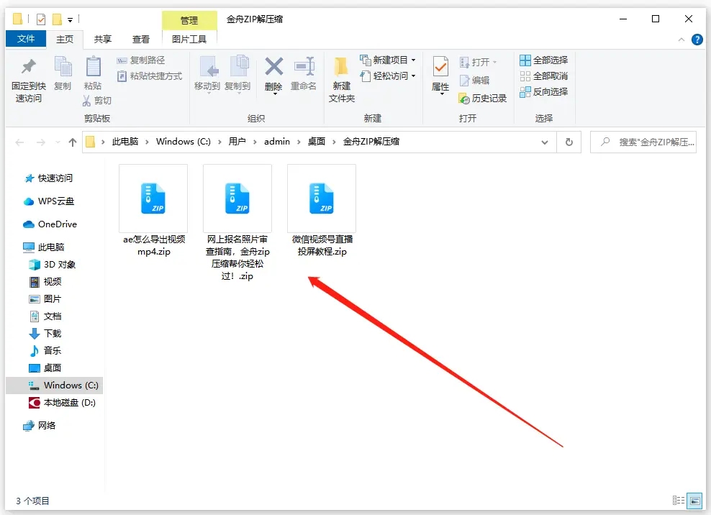Open the Picture Tools (图片工具) tab
The width and height of the screenshot is (711, 515).
tap(189, 40)
